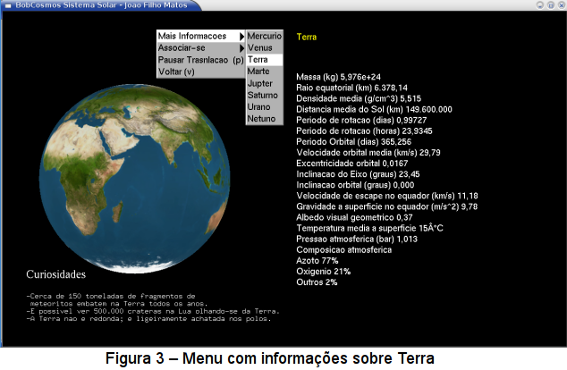Click the Curiosidades heading
The width and height of the screenshot is (567, 370).
pyautogui.click(x=56, y=274)
